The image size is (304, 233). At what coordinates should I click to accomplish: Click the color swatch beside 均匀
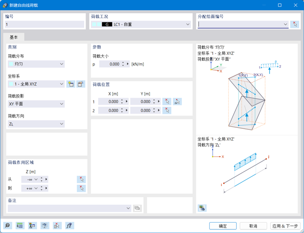point(11,64)
